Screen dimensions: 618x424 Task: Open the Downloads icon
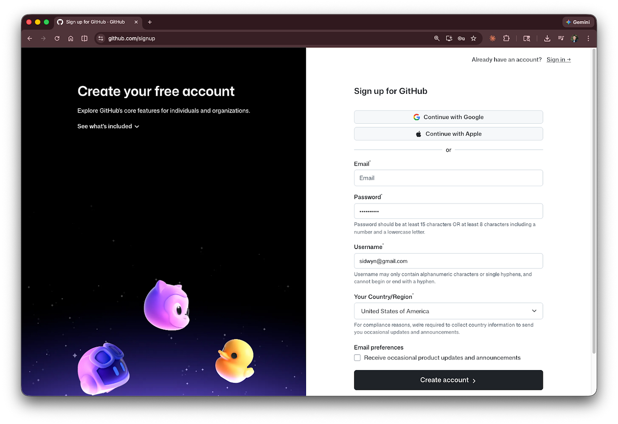pyautogui.click(x=547, y=38)
